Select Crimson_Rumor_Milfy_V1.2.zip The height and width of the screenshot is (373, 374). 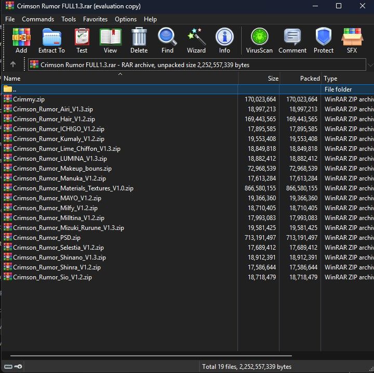(56, 208)
